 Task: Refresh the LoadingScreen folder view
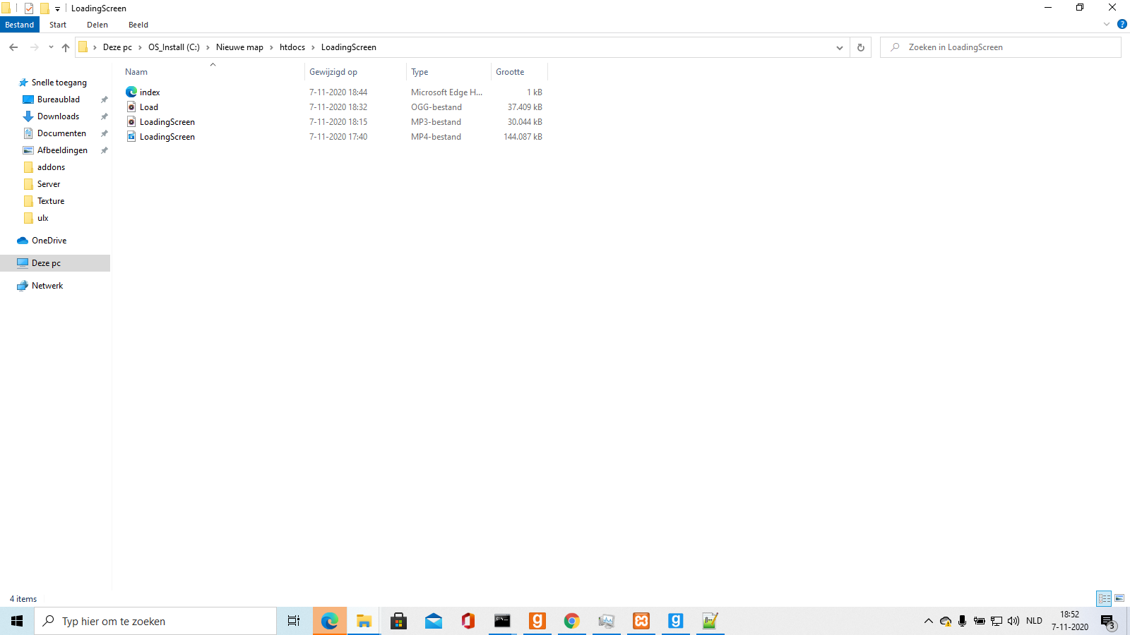[860, 47]
